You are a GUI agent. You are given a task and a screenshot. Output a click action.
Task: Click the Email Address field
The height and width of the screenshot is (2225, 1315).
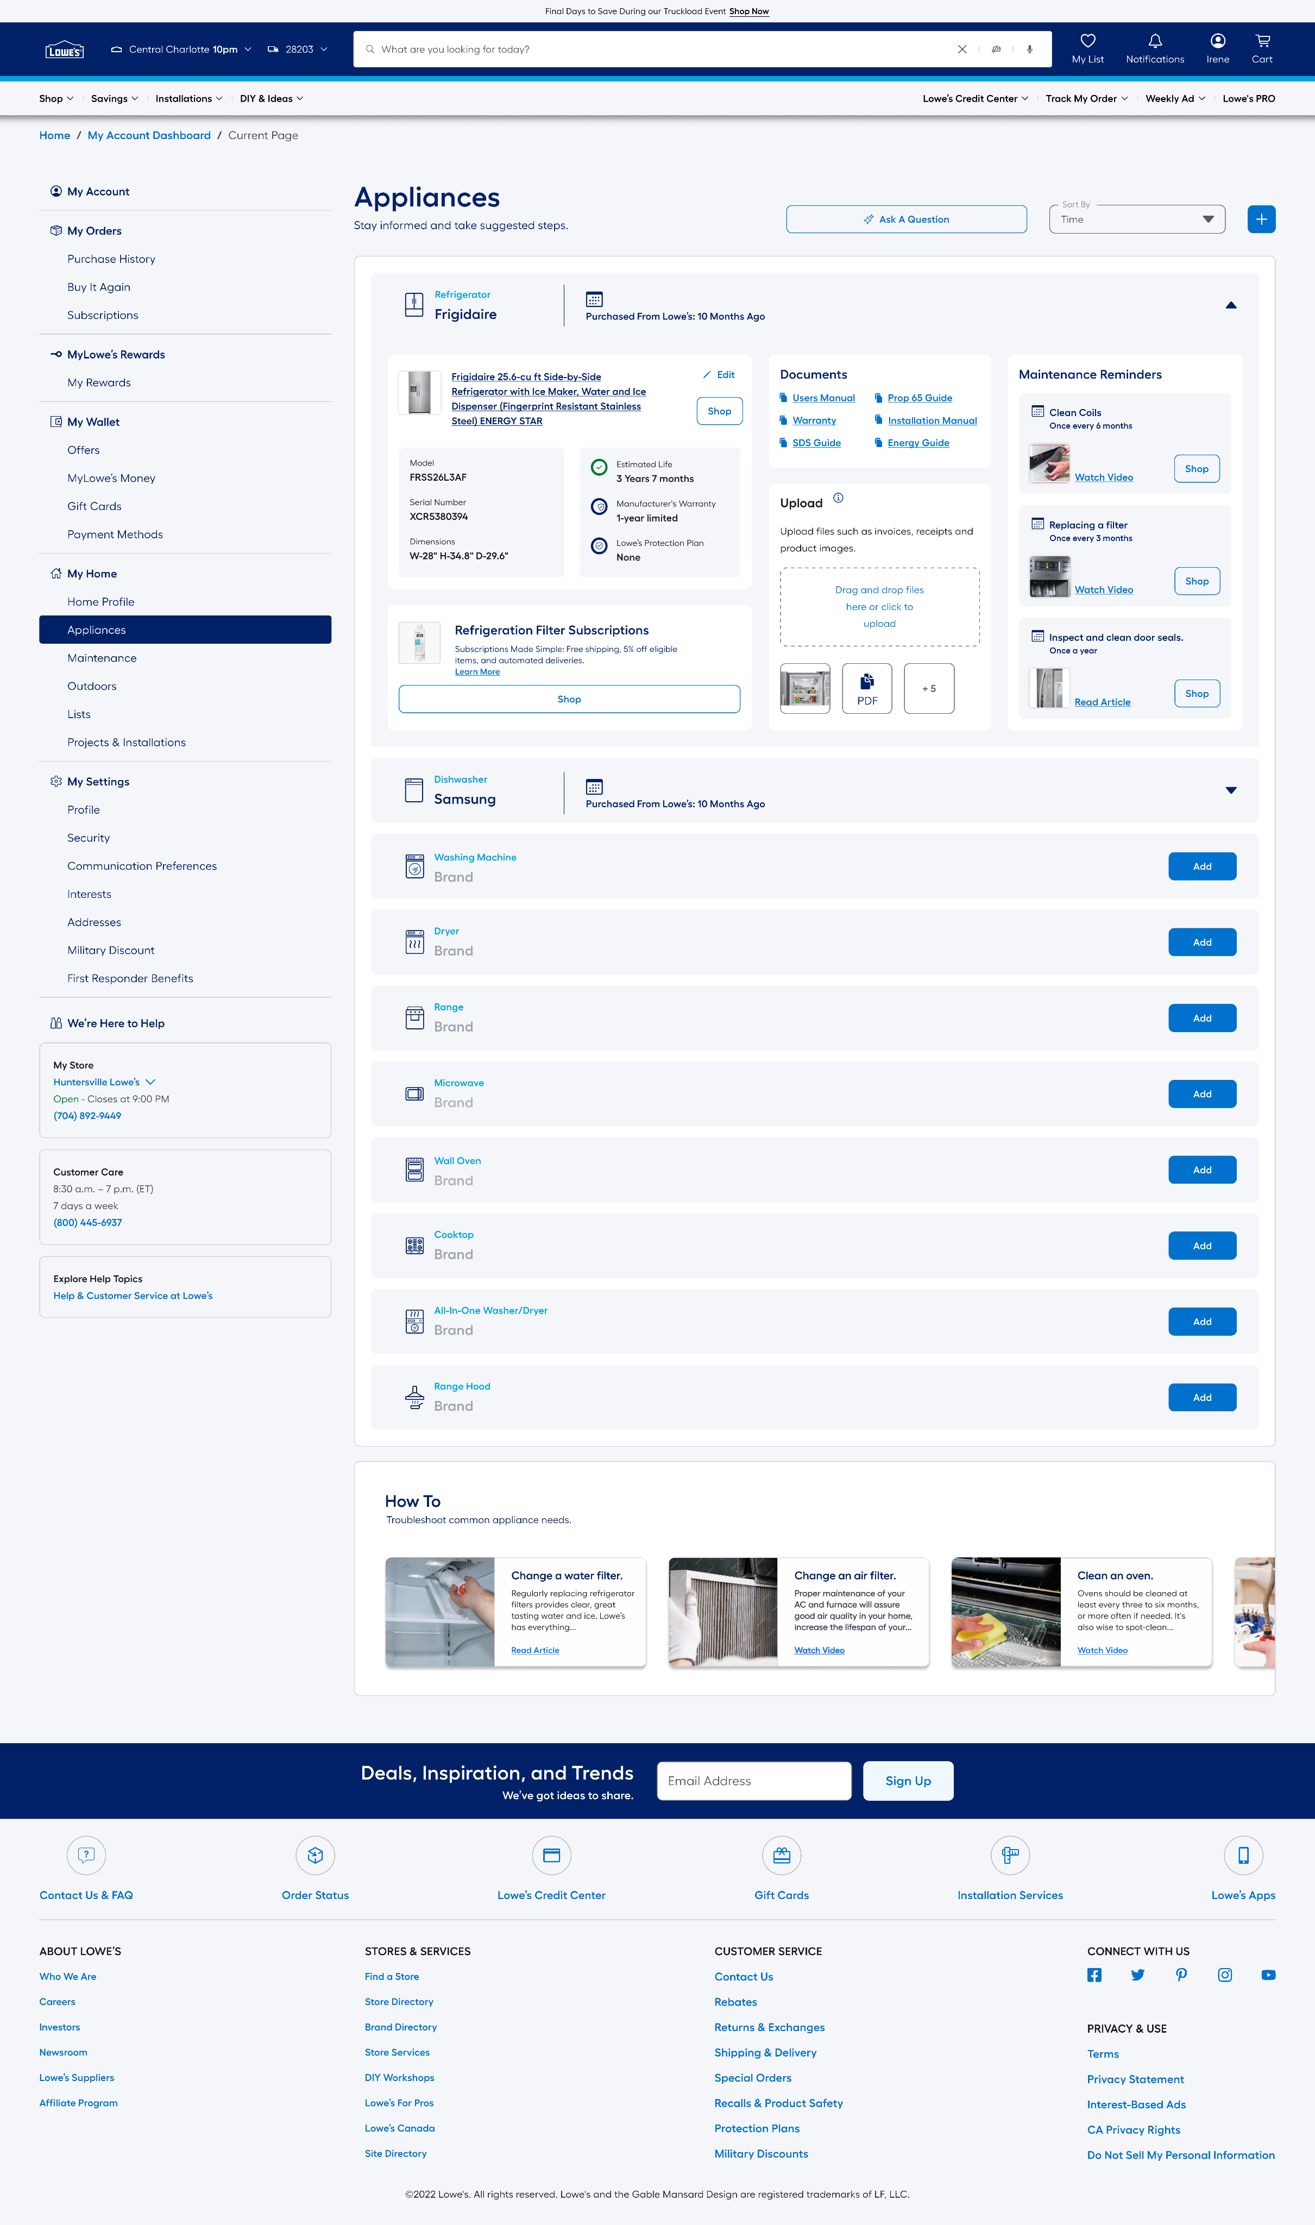pos(754,1781)
